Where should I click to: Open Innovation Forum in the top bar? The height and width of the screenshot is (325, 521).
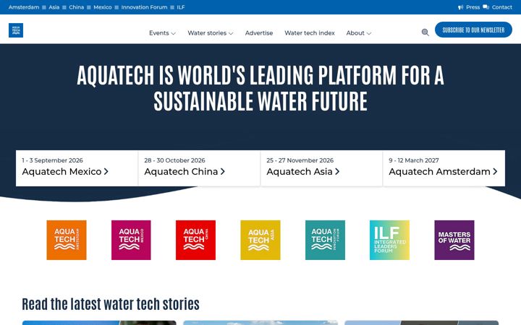[144, 7]
